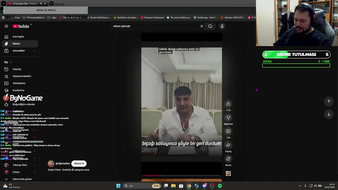The width and height of the screenshot is (338, 190).
Task: Open a new browser tab with plus
Action: coord(51,4)
